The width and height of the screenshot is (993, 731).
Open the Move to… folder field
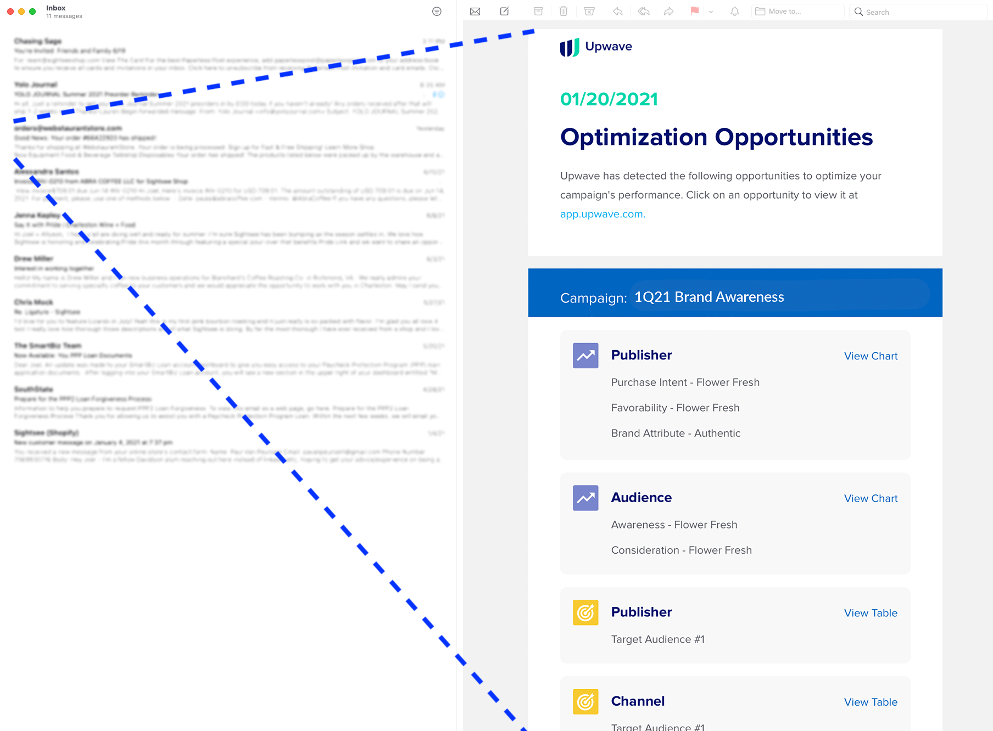[x=797, y=12]
